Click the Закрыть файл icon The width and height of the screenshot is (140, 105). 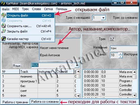4,31
